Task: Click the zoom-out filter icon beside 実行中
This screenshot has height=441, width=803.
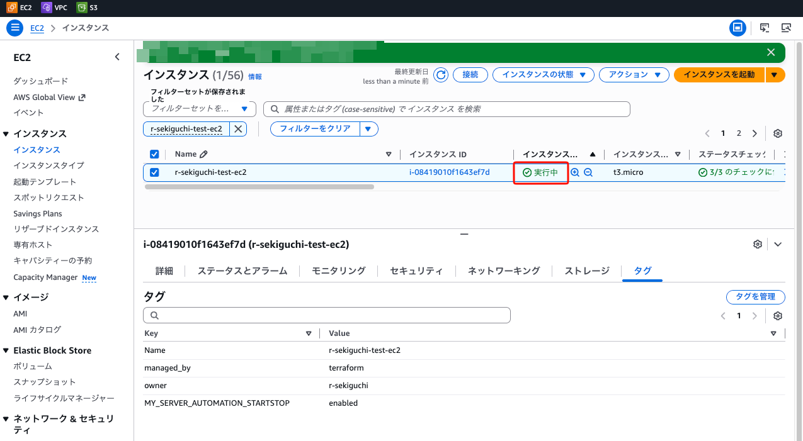Action: pyautogui.click(x=588, y=172)
